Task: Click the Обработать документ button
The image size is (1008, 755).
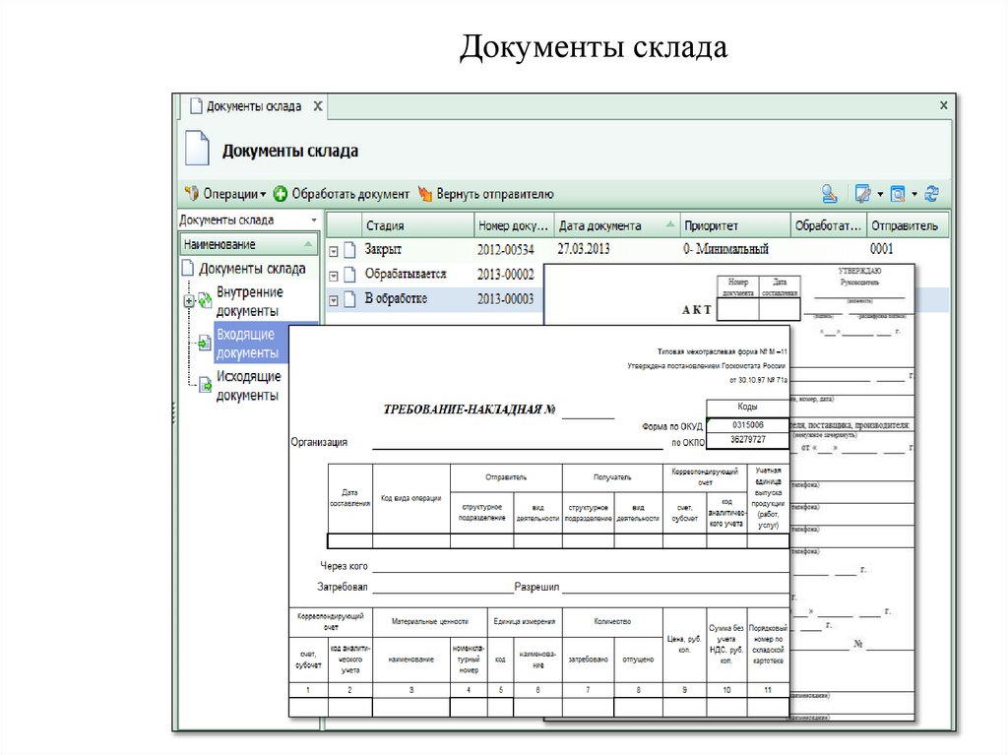Action: (342, 194)
